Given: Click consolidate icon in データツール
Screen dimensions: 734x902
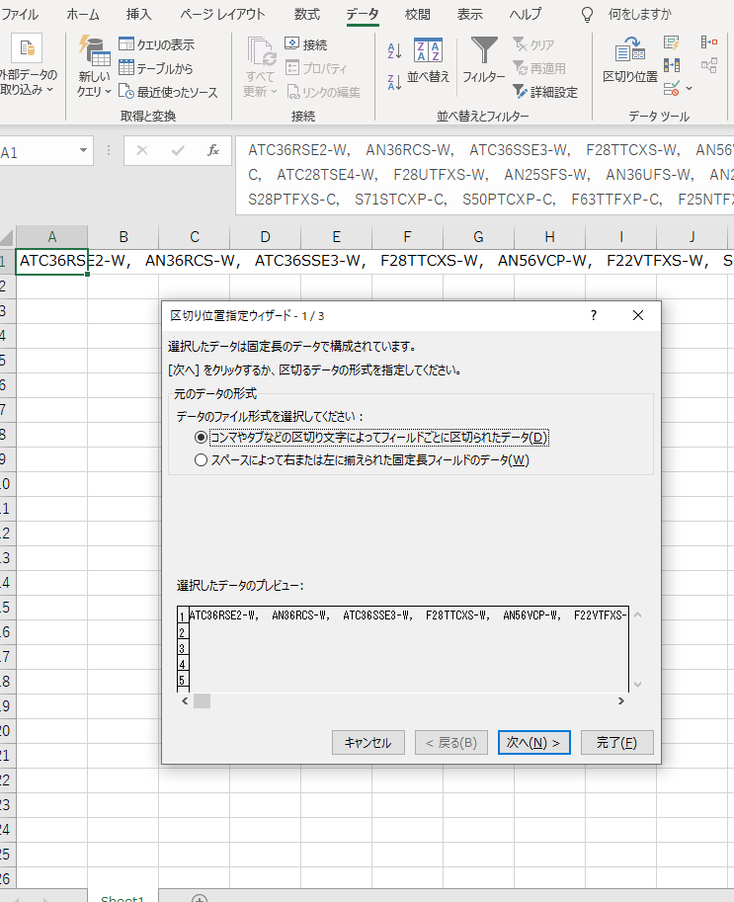Looking at the screenshot, I should [709, 42].
